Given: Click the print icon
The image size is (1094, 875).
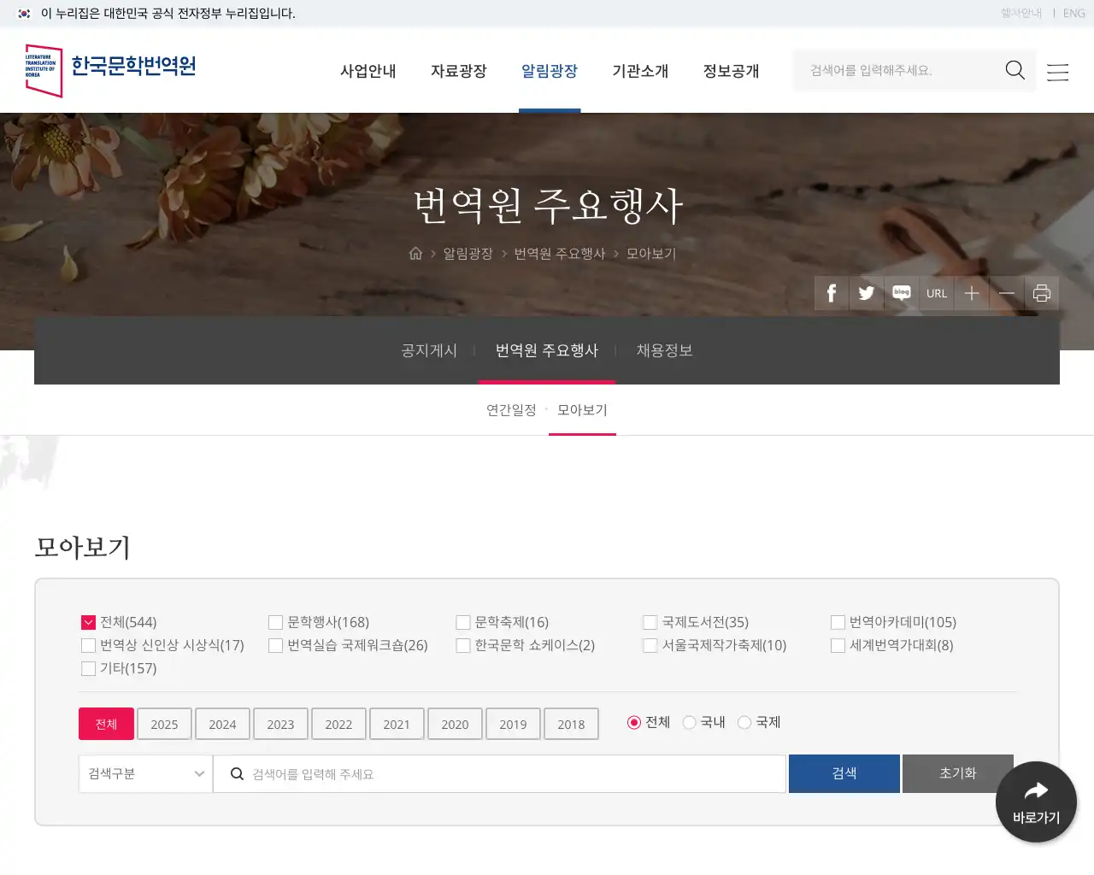Looking at the screenshot, I should [1042, 293].
